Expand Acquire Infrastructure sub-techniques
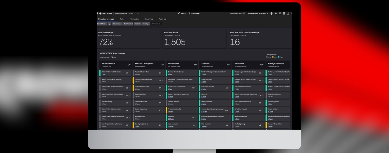 [x=162, y=73]
